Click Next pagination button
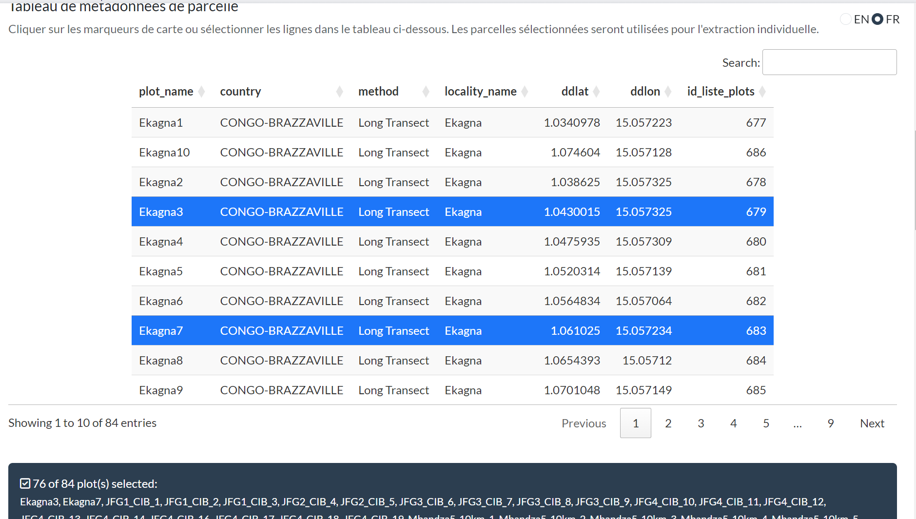This screenshot has width=916, height=519. 872,423
